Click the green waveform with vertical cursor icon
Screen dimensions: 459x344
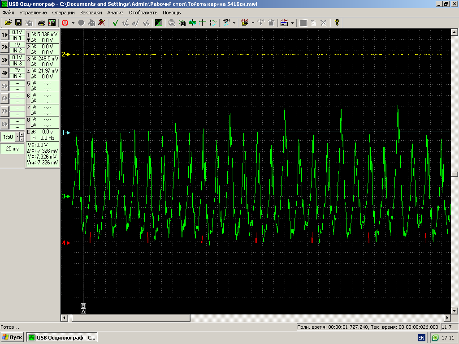pos(192,22)
